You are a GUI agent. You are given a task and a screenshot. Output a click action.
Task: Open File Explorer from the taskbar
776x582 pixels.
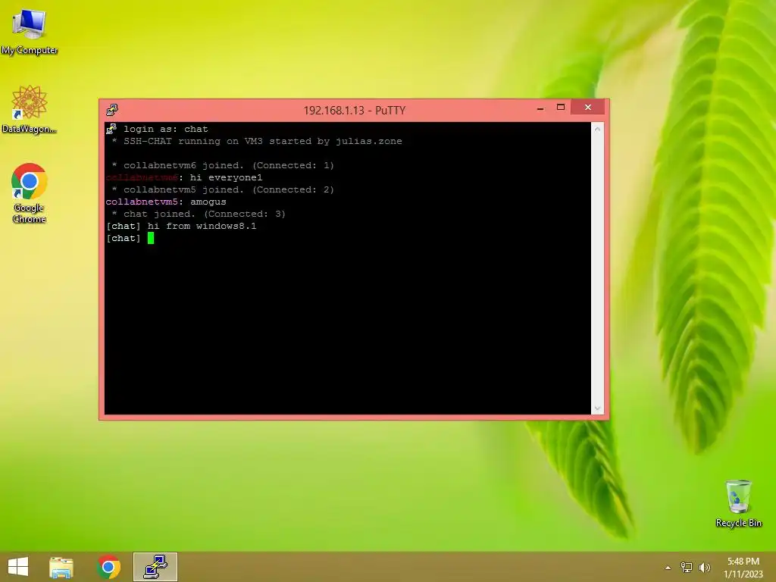tap(61, 567)
